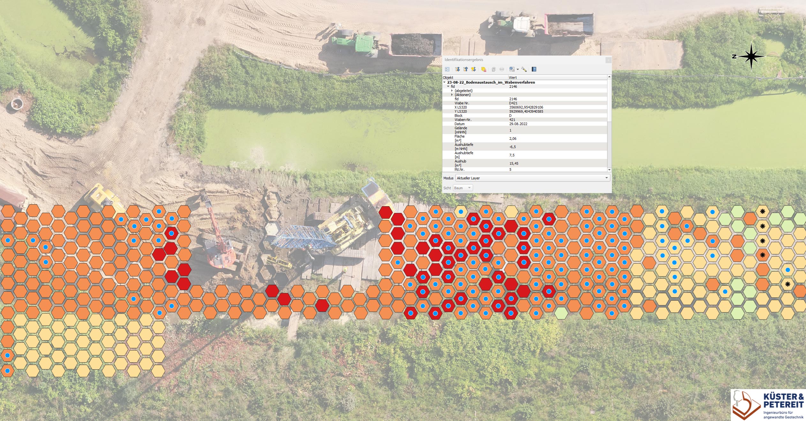The height and width of the screenshot is (421, 806).
Task: Select the identify features selection mode tool
Action: point(512,69)
